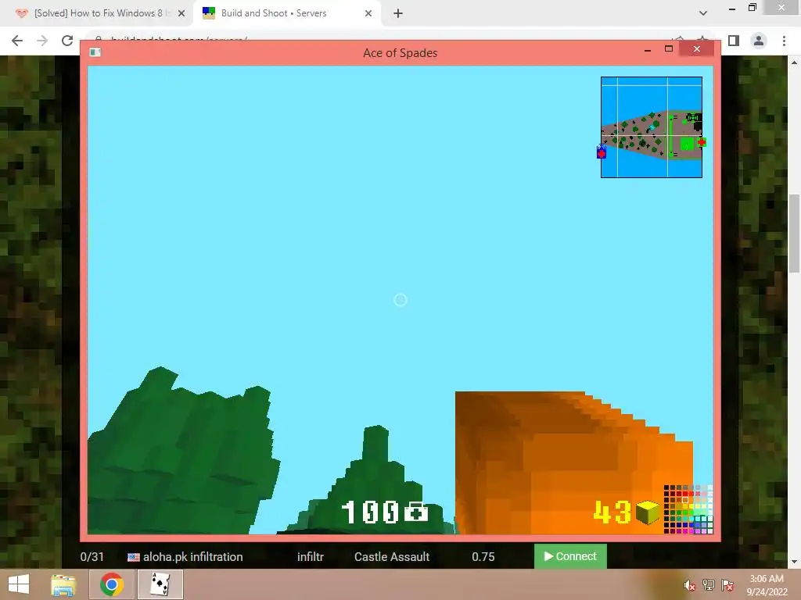801x600 pixels.
Task: Select the 'Build and Shoot • Servers' tab
Action: click(286, 13)
